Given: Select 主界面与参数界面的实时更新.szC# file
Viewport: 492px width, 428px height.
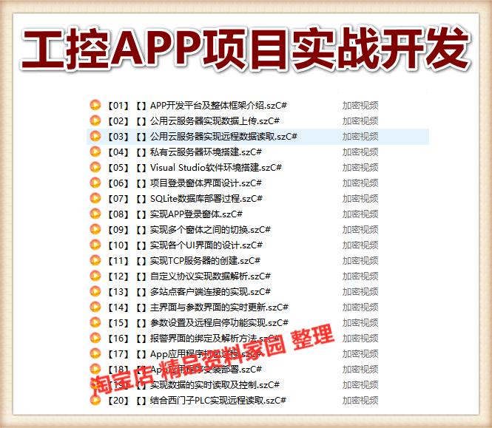Looking at the screenshot, I should 219,307.
